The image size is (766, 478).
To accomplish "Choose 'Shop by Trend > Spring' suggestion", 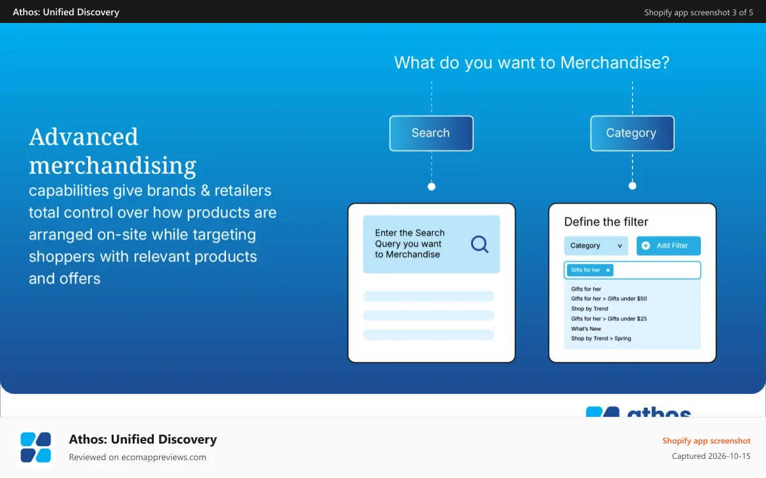I will click(x=601, y=338).
